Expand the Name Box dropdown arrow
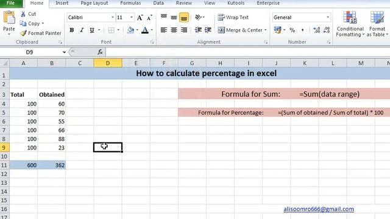The image size is (390, 219). [64, 52]
